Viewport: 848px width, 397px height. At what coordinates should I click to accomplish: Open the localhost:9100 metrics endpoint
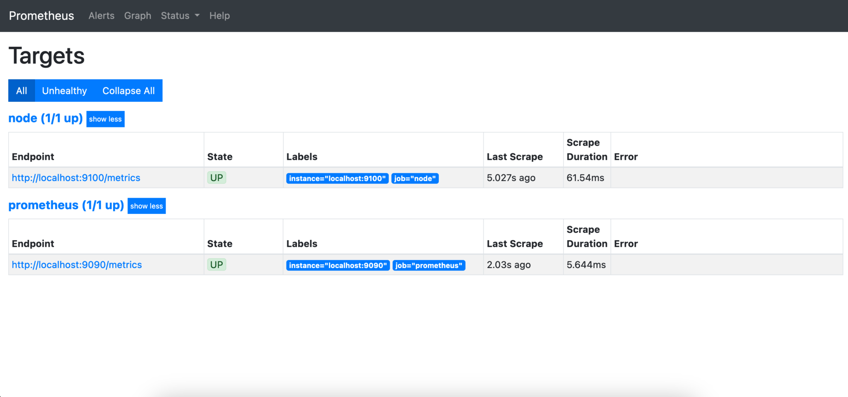(x=76, y=178)
